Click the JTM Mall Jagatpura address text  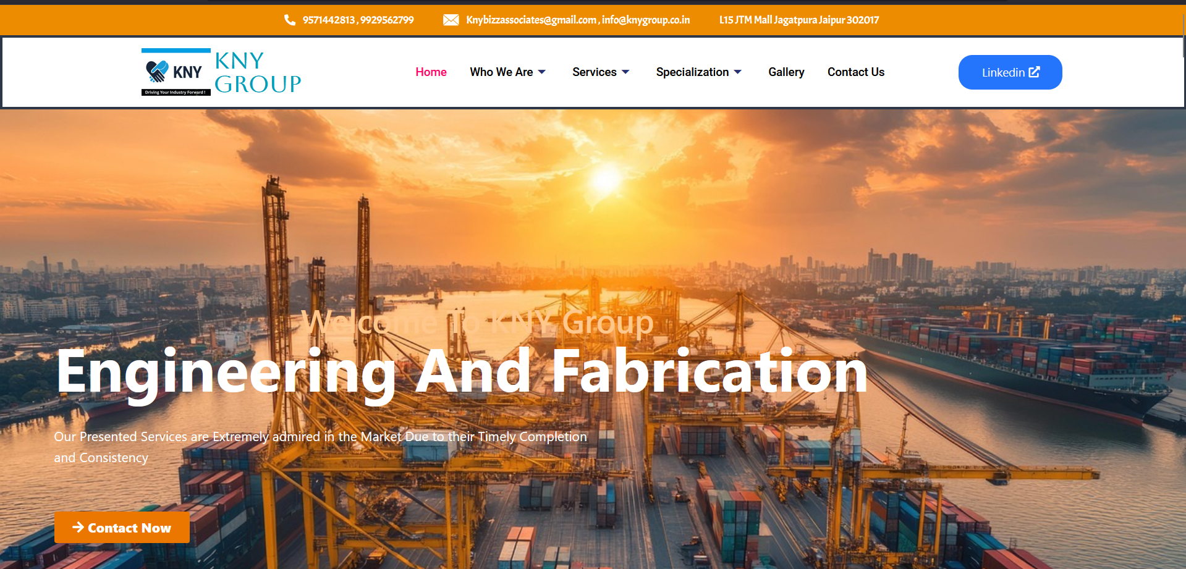(798, 20)
